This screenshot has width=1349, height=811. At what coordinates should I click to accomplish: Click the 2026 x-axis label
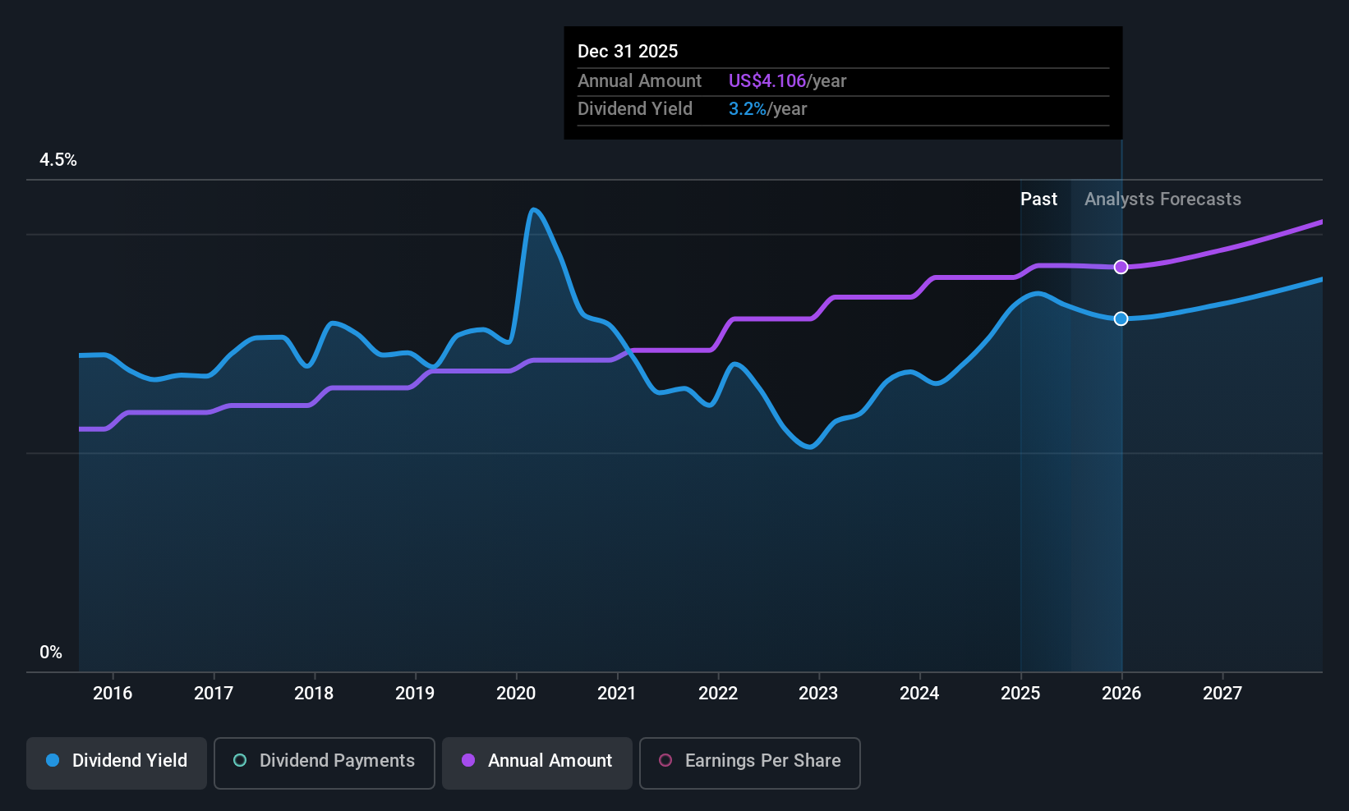coord(1121,693)
